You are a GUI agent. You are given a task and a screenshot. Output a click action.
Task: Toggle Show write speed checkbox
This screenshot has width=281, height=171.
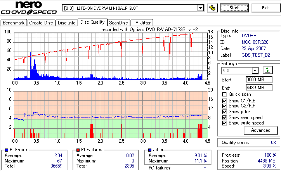[224, 123]
